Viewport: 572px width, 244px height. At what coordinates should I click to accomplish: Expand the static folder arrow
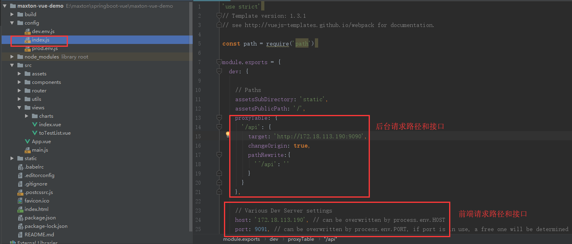12,158
